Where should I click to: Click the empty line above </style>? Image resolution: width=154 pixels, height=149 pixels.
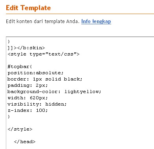click(80, 123)
